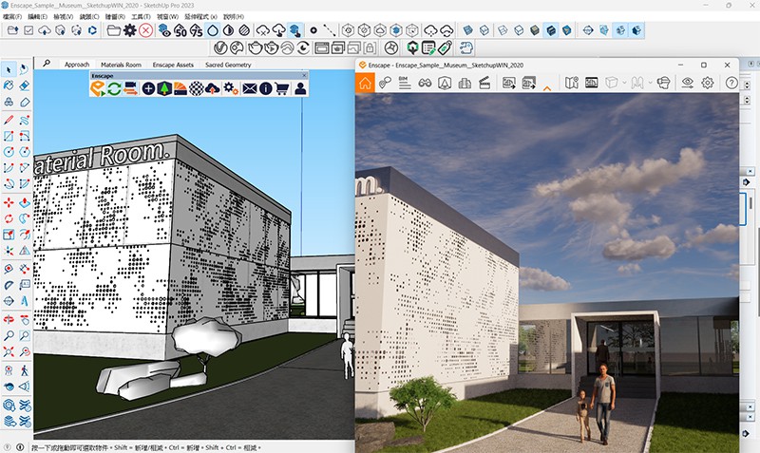Open the Enscape Material Editor checkered-sphere icon
The image size is (760, 453).
click(196, 88)
